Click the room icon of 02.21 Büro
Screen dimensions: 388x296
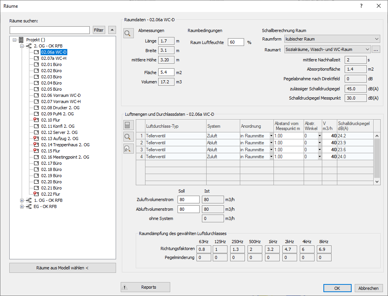pos(36,188)
